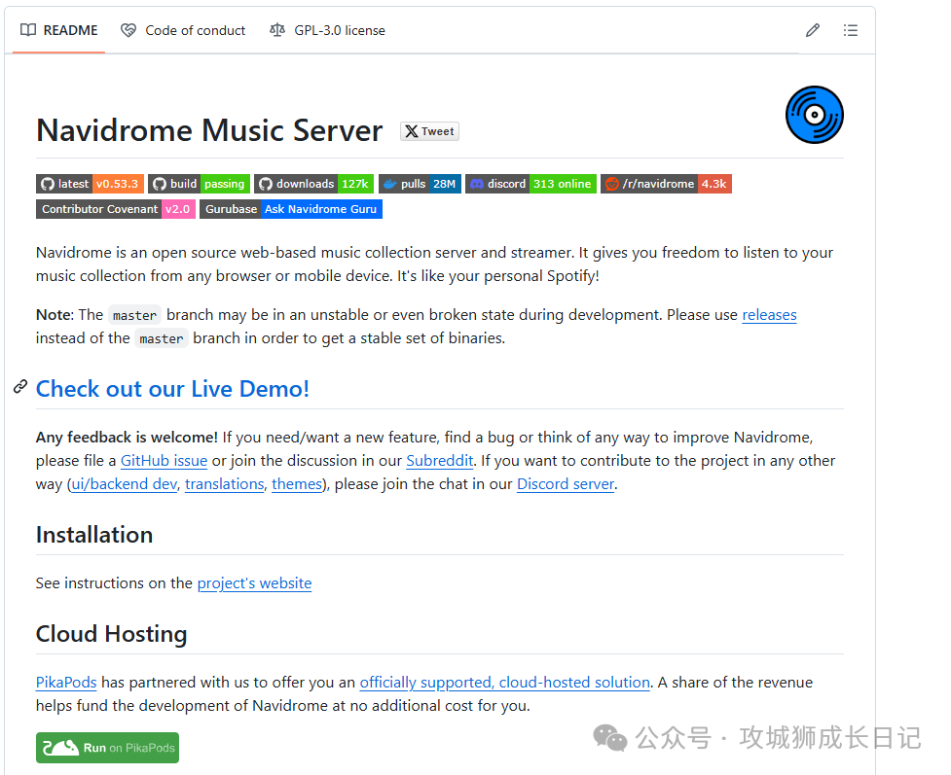
Task: Select the README tab
Action: tap(58, 30)
